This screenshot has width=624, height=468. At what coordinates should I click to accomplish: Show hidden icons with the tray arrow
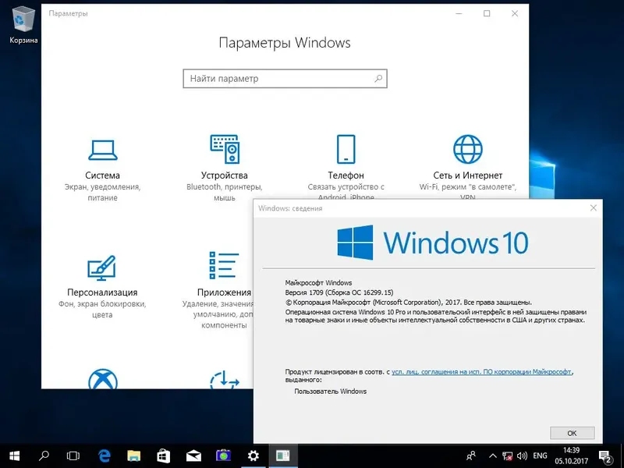[x=492, y=456]
